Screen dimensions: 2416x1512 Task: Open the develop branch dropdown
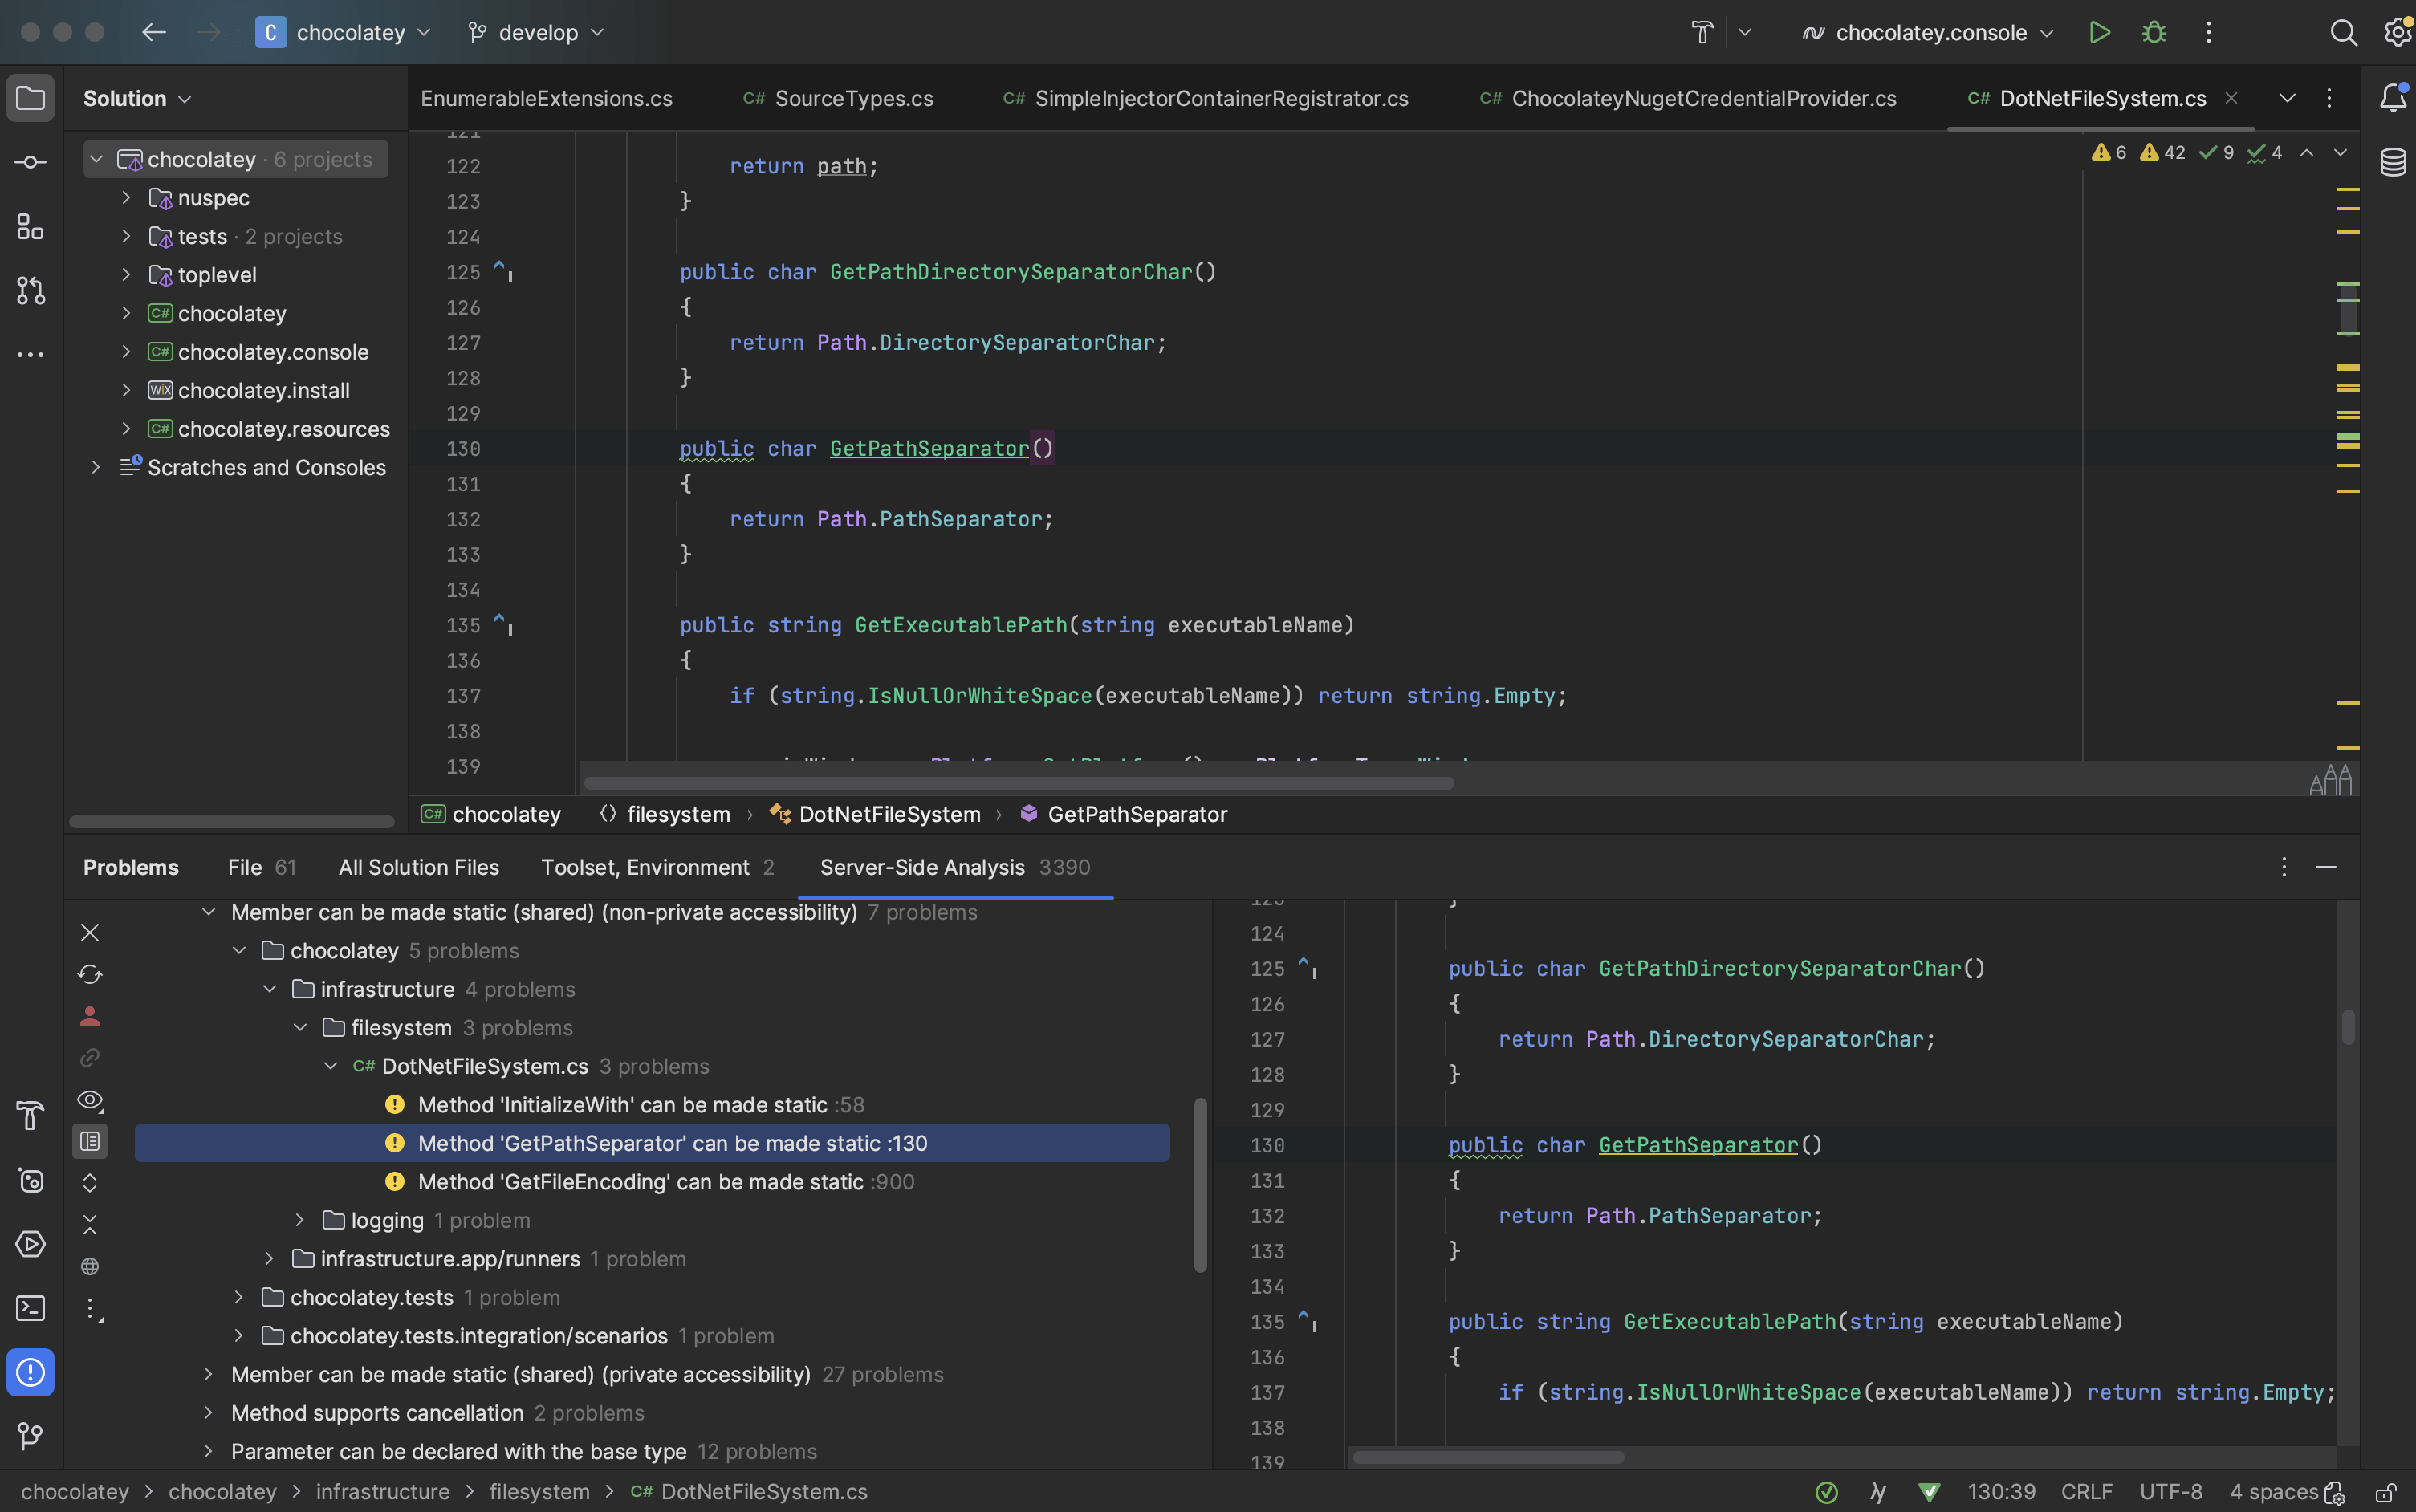536,32
